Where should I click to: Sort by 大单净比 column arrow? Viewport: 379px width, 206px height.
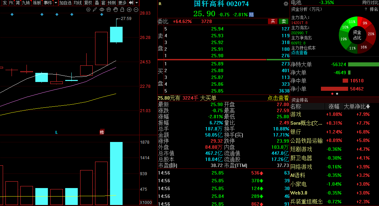pyautogui.click(x=368, y=106)
